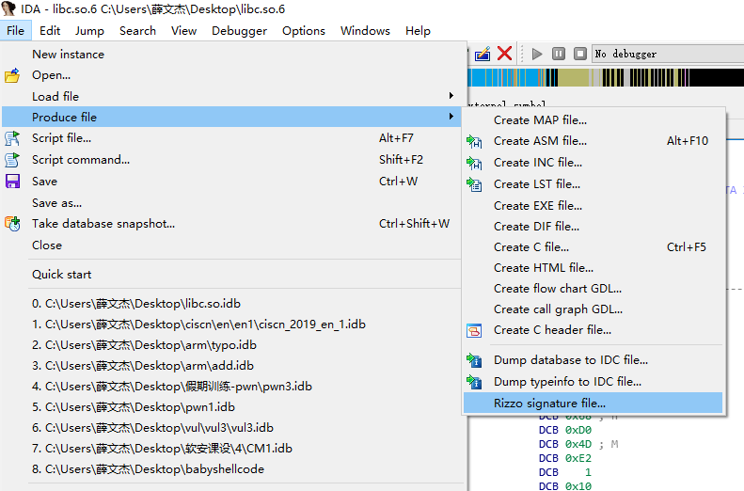Open the View menu
Screen dimensions: 744x491
click(183, 31)
